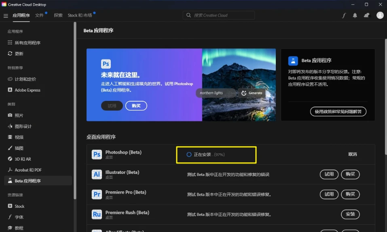Click the Premiere Pro (Beta) app name
The width and height of the screenshot is (387, 232).
point(126,192)
